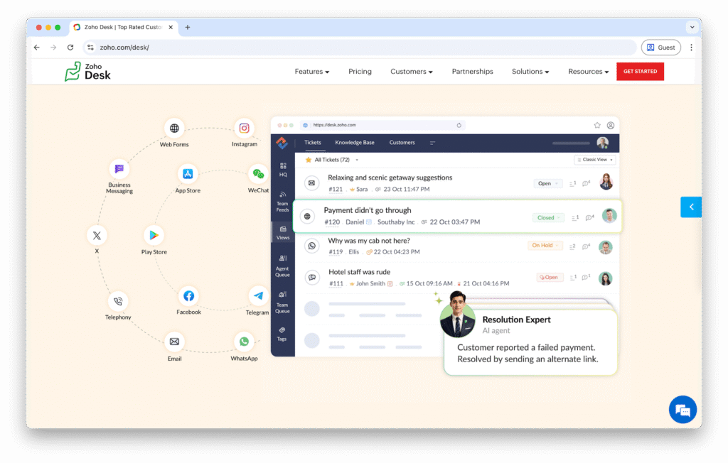Click the Telegram channel icon
This screenshot has width=728, height=463.
tap(258, 295)
